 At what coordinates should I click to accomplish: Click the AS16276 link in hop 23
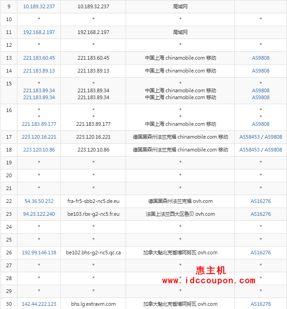coord(260,214)
